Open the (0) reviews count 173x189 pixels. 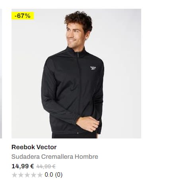58,175
